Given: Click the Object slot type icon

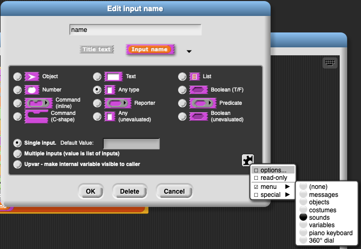Looking at the screenshot, I should (x=32, y=77).
